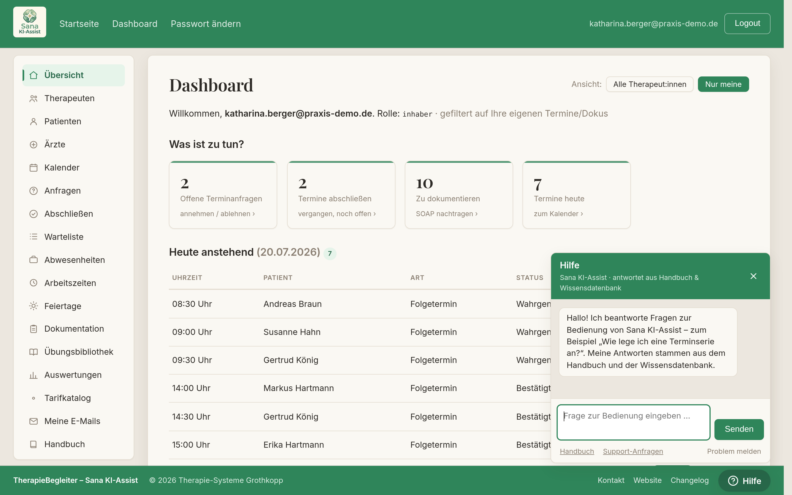The image size is (792, 495).
Task: Click the Auswertungen bar chart icon
Action: click(x=33, y=375)
